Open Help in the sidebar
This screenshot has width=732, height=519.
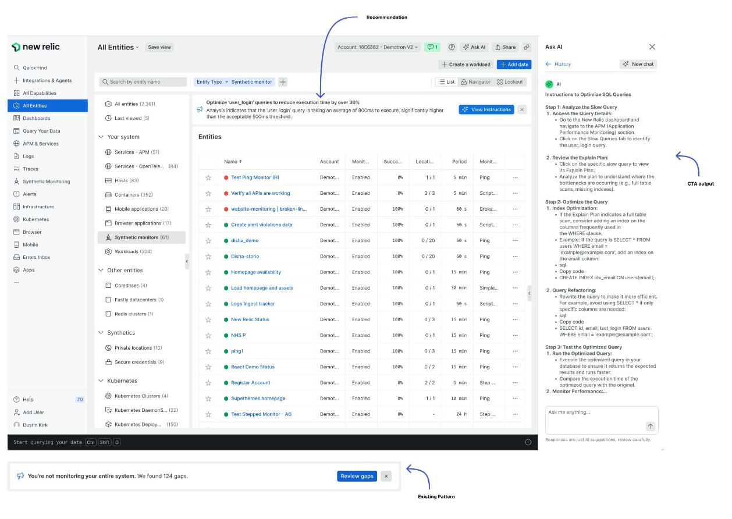[x=28, y=400]
